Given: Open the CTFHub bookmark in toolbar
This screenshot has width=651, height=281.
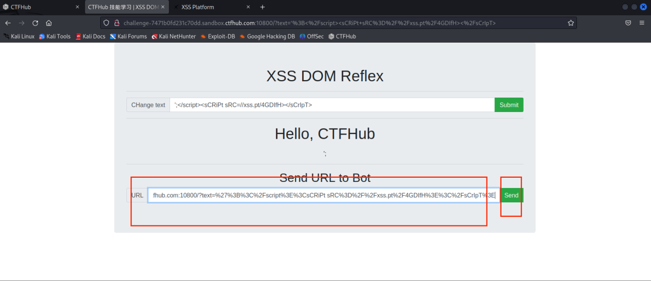Looking at the screenshot, I should click(342, 36).
